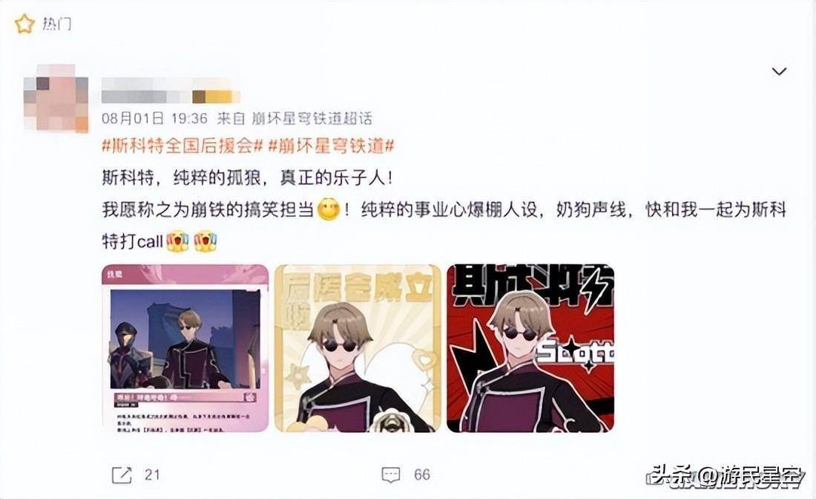The height and width of the screenshot is (499, 816).
Task: Click the comment bubble icon
Action: tap(391, 474)
